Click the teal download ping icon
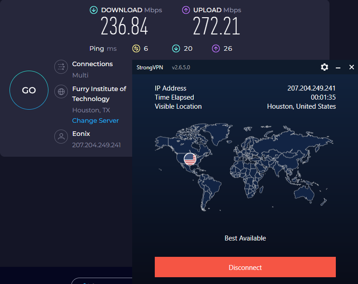This screenshot has height=284, width=358. coord(176,48)
